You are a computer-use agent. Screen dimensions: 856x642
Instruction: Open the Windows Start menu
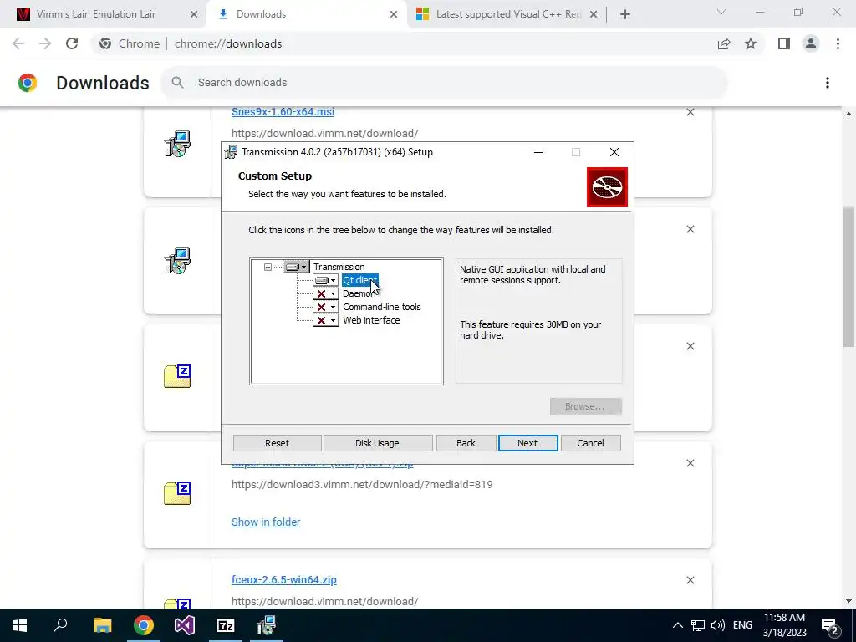pyautogui.click(x=20, y=625)
